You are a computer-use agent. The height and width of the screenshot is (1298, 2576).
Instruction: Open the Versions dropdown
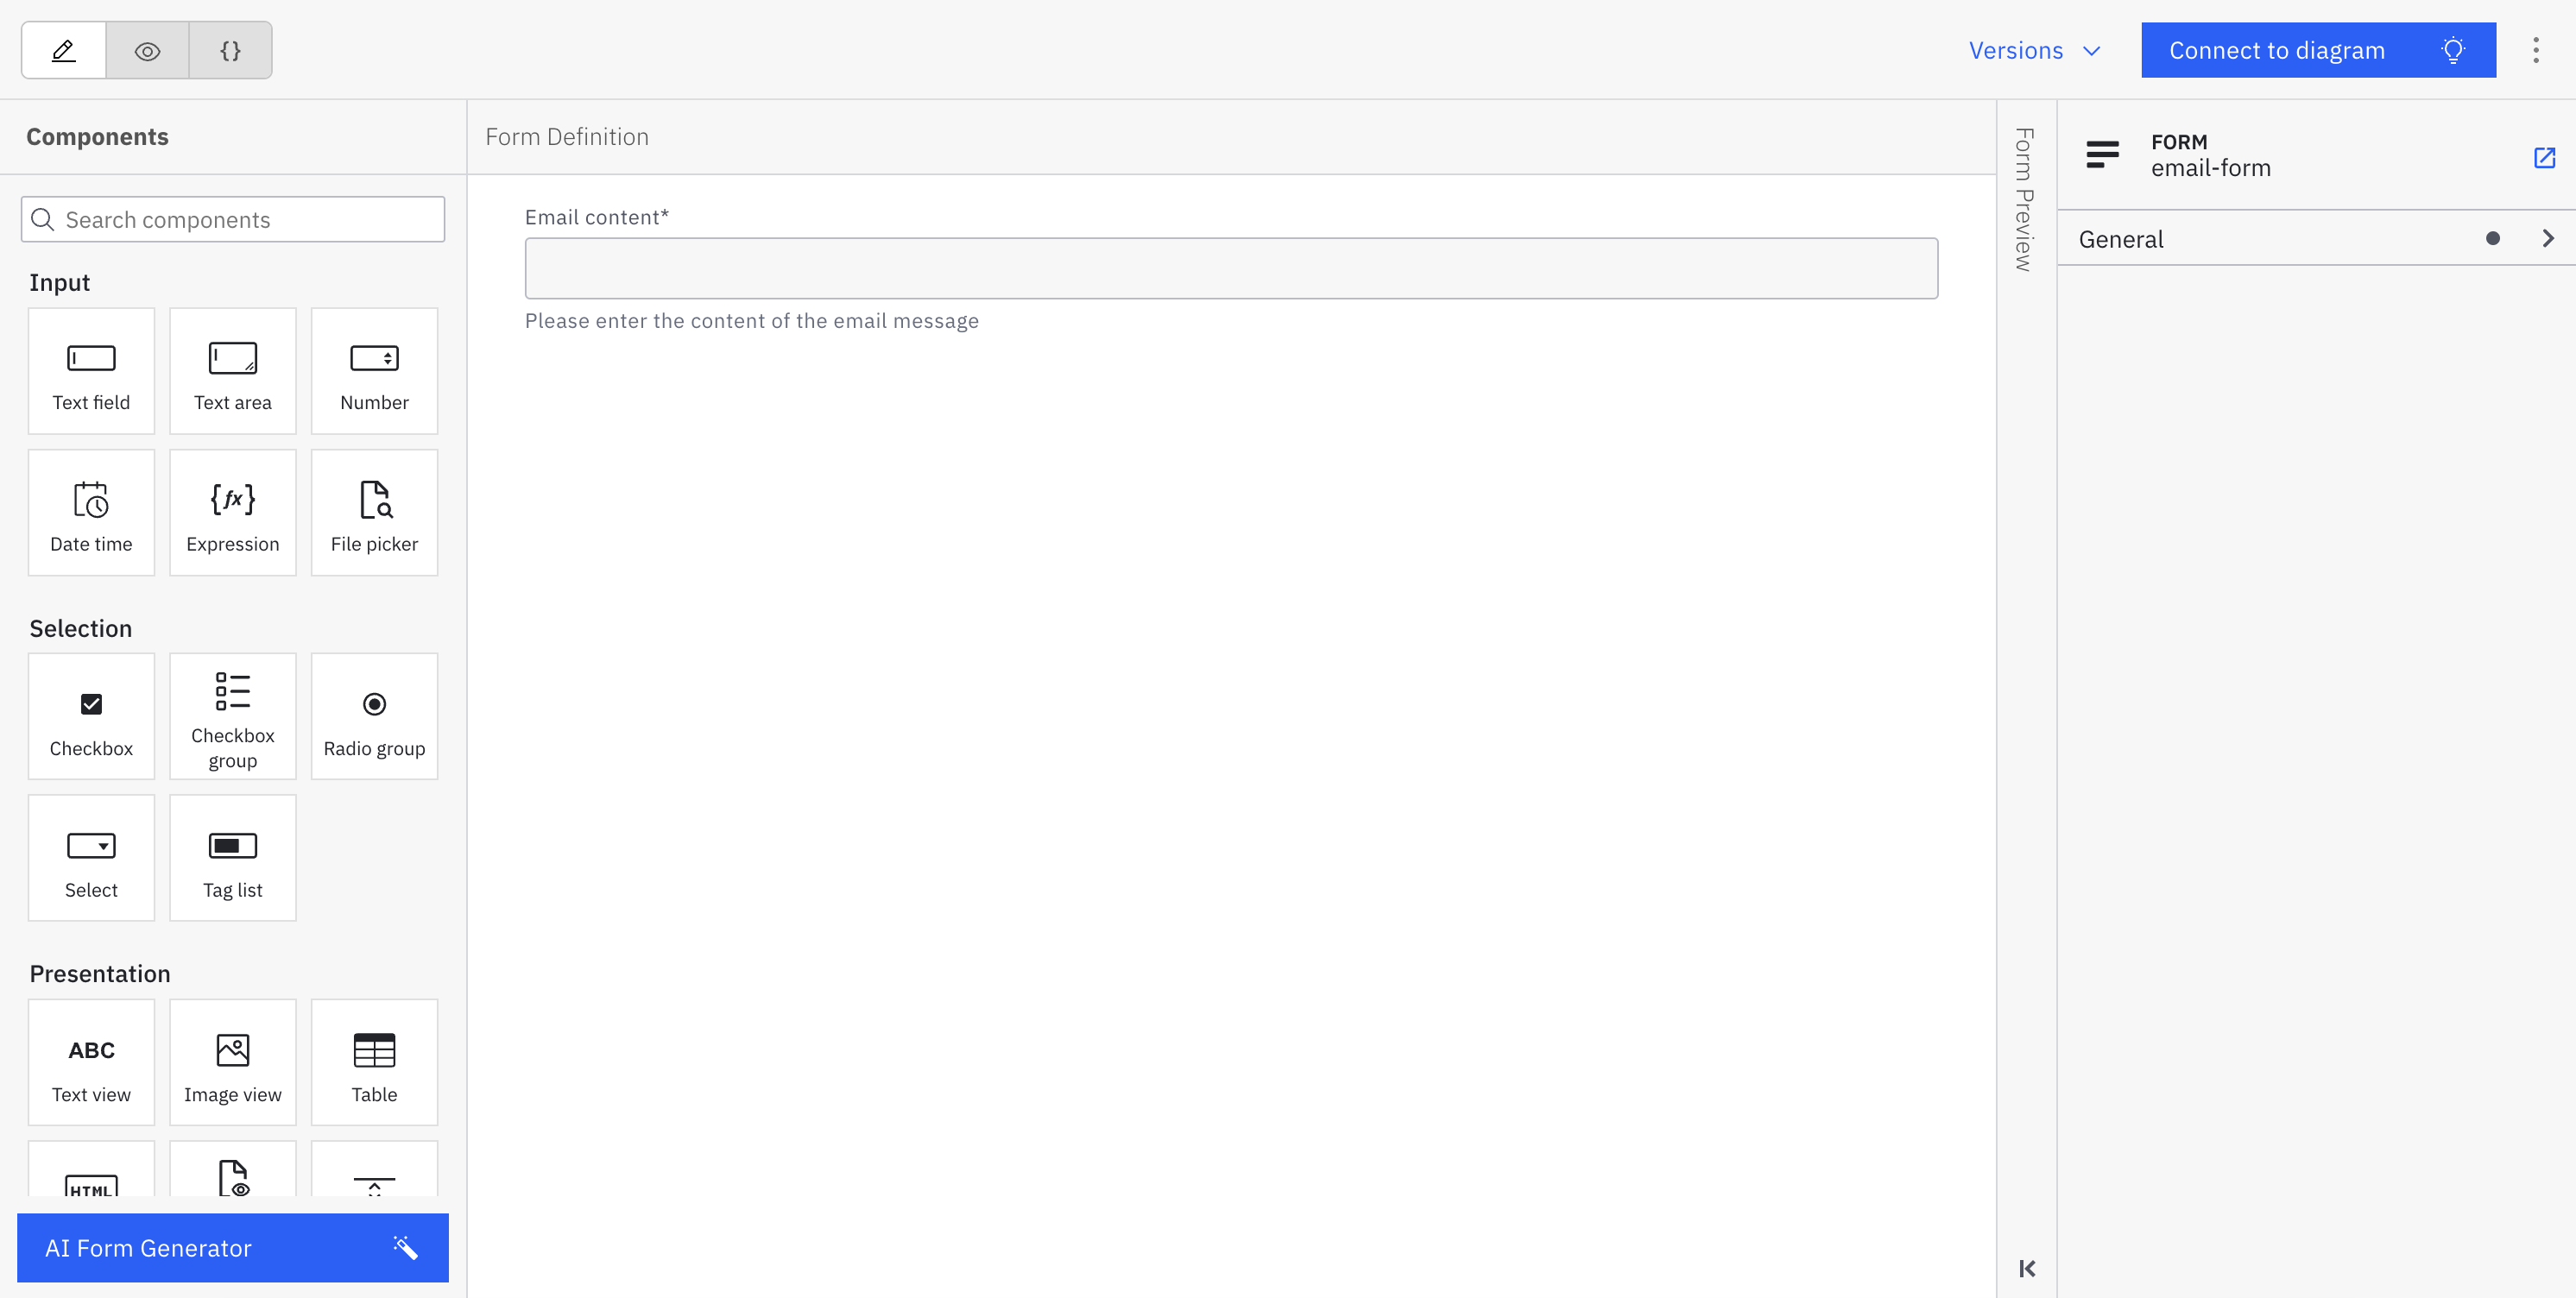(x=2033, y=50)
